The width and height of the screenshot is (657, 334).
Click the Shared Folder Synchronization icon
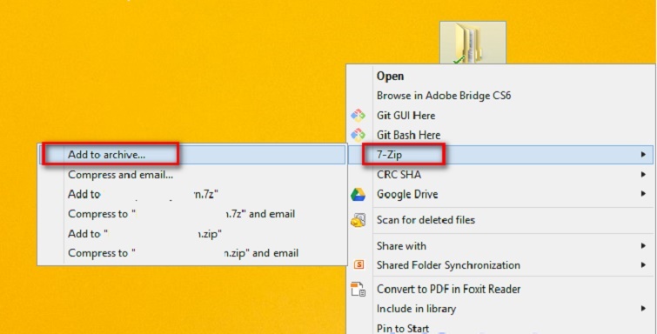pyautogui.click(x=359, y=265)
